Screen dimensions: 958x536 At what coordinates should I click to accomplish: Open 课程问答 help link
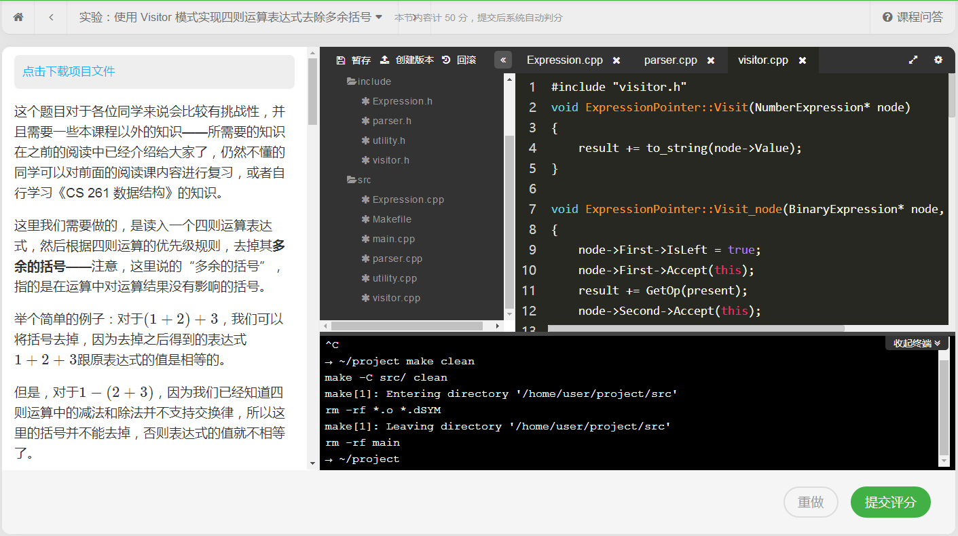[x=913, y=17]
